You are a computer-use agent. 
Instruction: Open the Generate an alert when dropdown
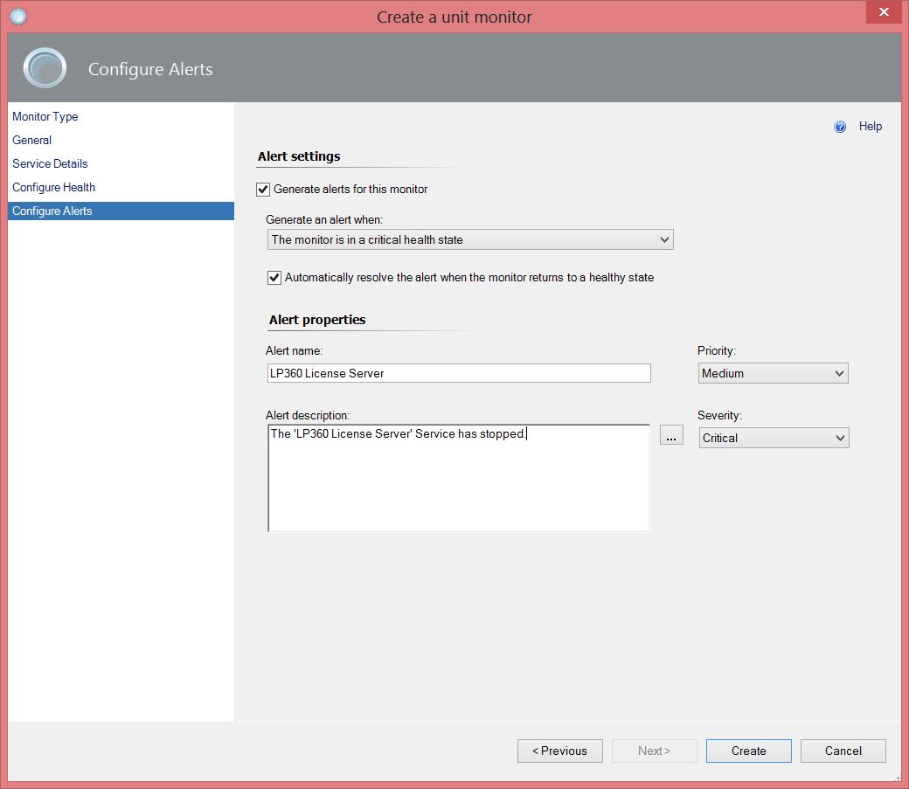click(x=469, y=239)
